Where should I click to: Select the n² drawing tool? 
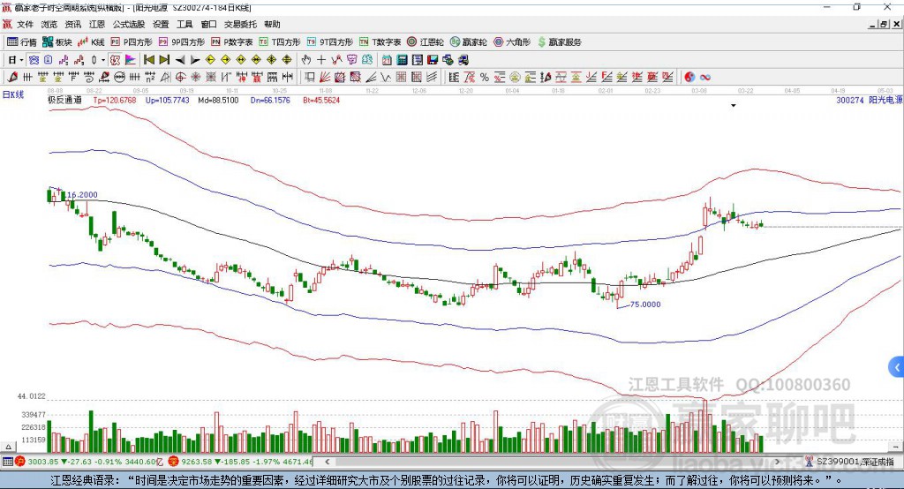[x=150, y=78]
